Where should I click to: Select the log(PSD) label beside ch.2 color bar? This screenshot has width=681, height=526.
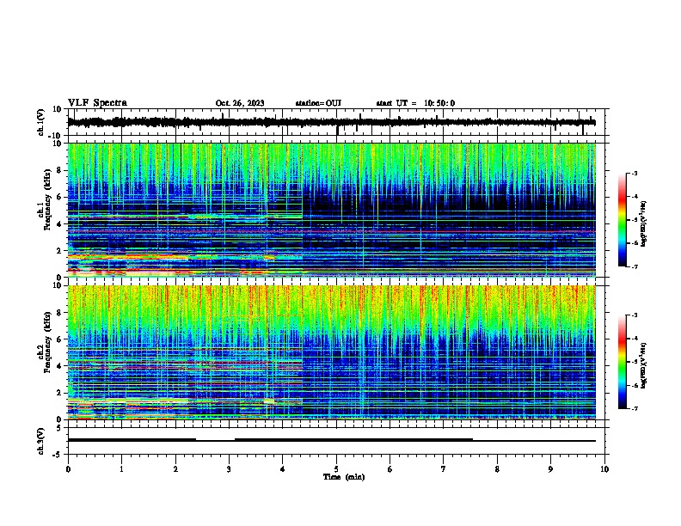[x=644, y=365]
